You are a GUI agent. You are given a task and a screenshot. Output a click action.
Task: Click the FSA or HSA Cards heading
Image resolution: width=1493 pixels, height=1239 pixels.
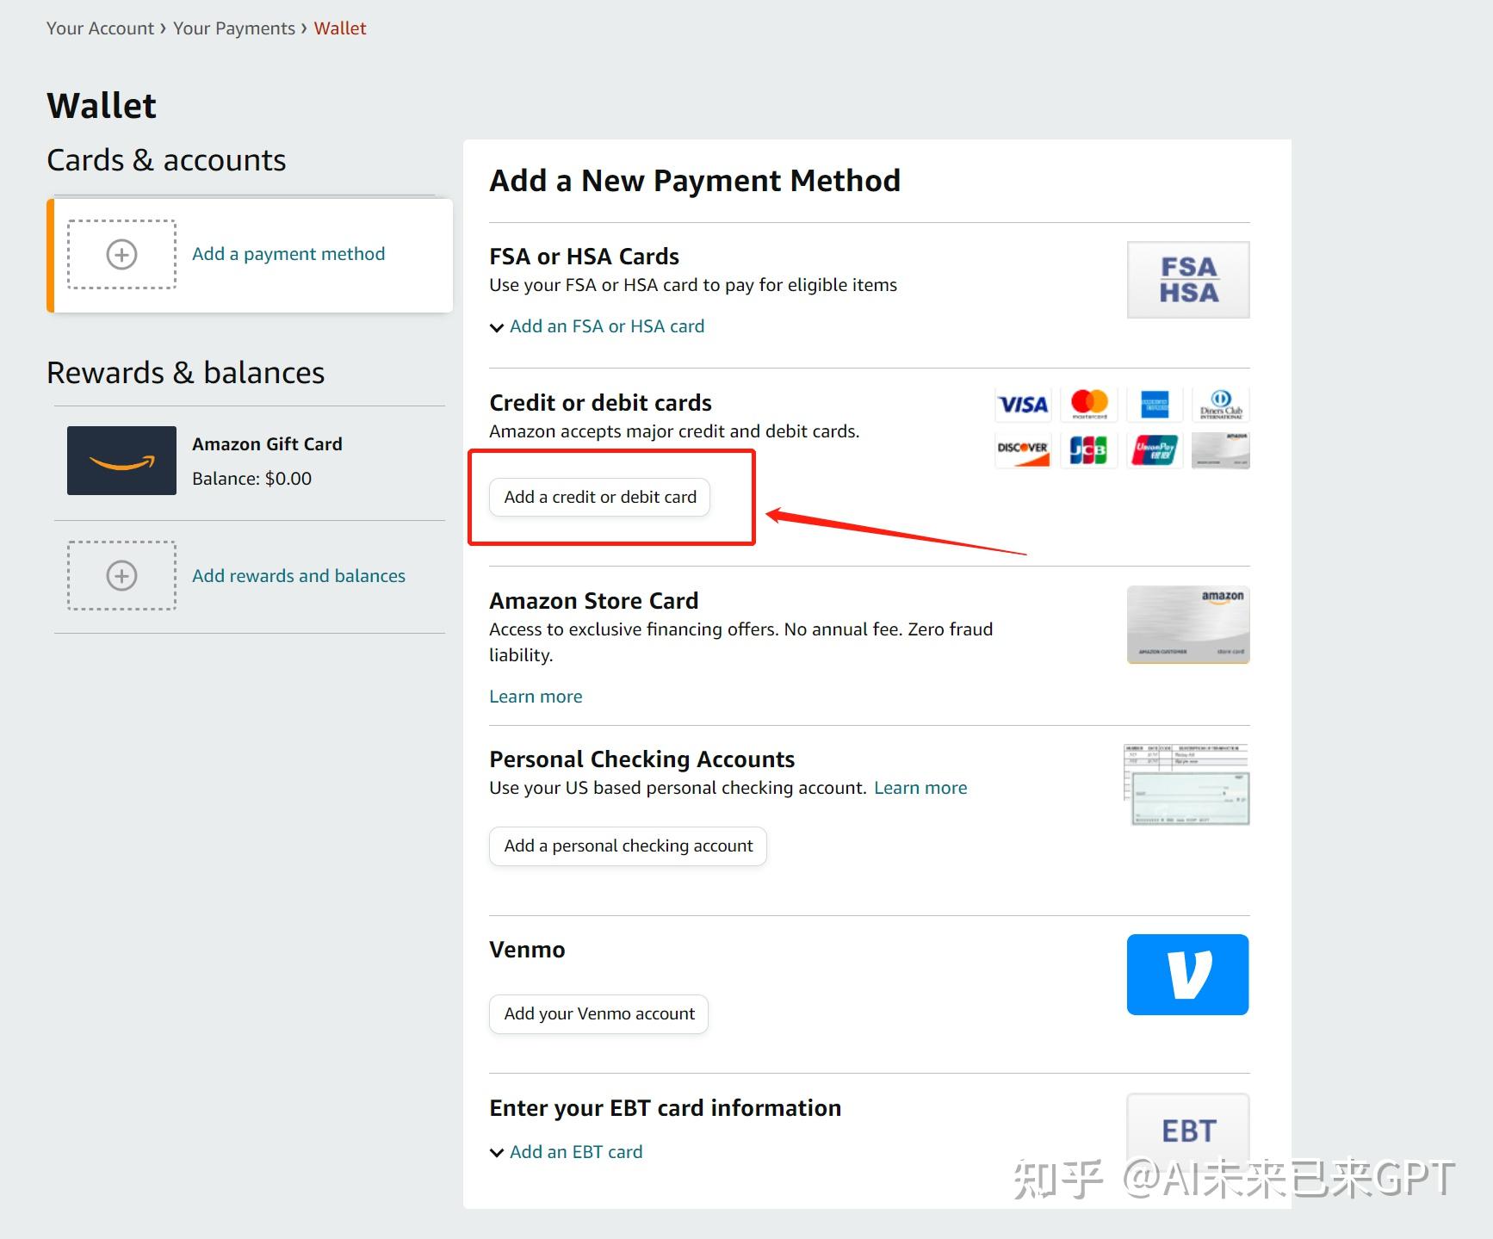click(x=584, y=257)
